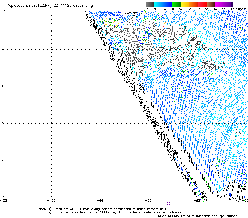Image resolution: width=248 pixels, height=218 pixels.
Task: Click the 'Black circles indicate possible contamination' note
Action: [x=151, y=212]
